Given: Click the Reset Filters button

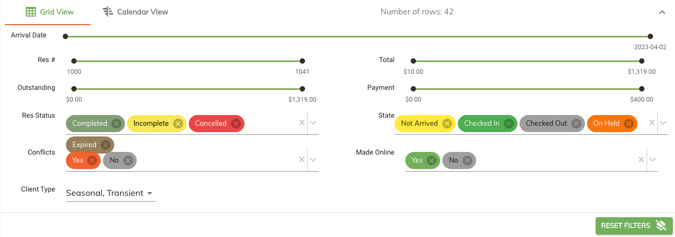Looking at the screenshot, I should point(633,226).
